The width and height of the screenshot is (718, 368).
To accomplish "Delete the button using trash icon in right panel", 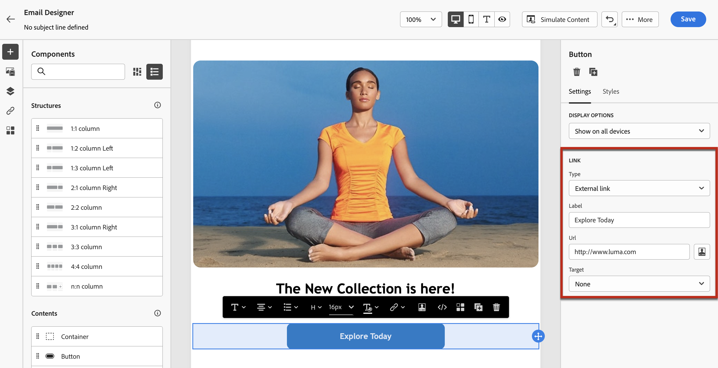I will [576, 72].
